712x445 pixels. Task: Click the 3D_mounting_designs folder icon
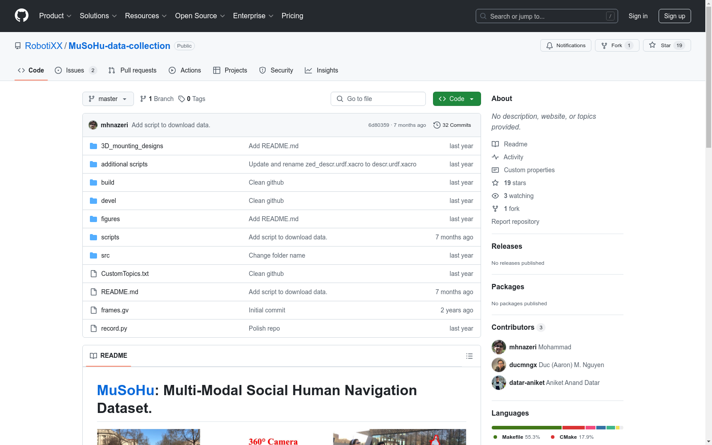93,146
